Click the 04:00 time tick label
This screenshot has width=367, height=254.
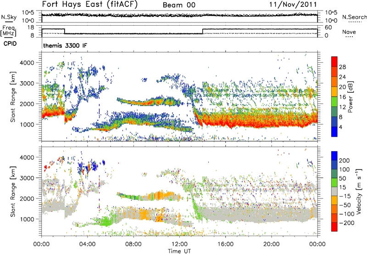(x=88, y=244)
